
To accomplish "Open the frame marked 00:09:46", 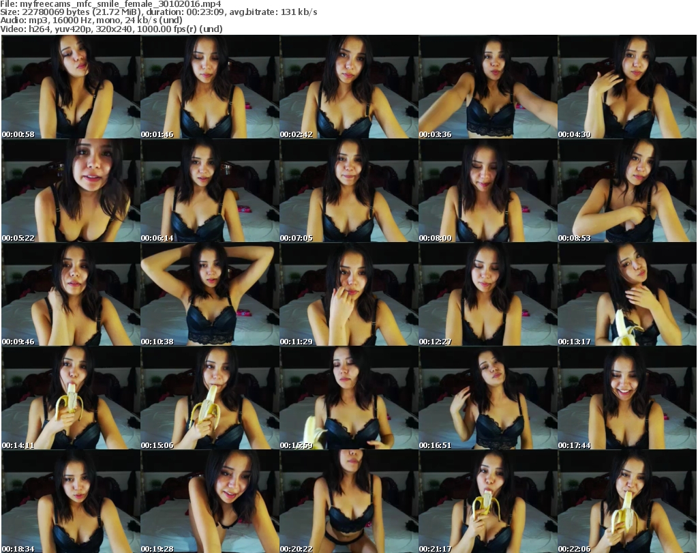I will coord(71,295).
